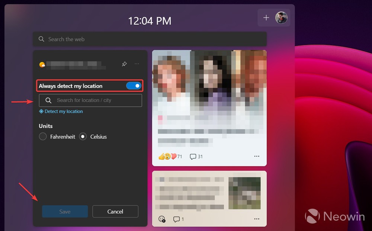Open weather widget more options menu
This screenshot has height=231, width=372.
point(137,64)
